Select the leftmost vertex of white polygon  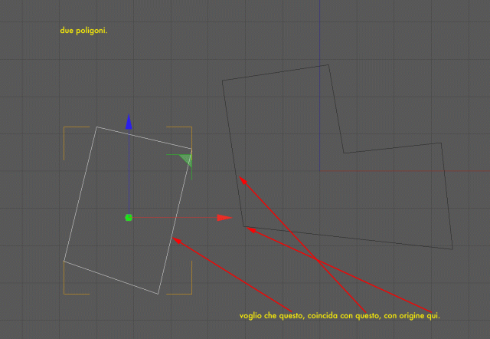point(64,261)
